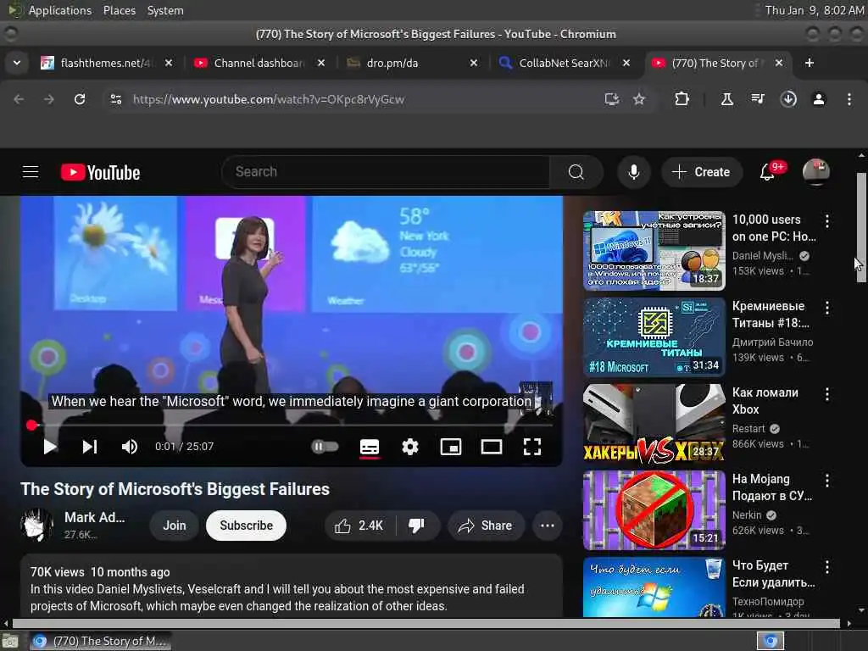Open Chromium three-dot menu
Screen dimensions: 868x651
(x=849, y=99)
